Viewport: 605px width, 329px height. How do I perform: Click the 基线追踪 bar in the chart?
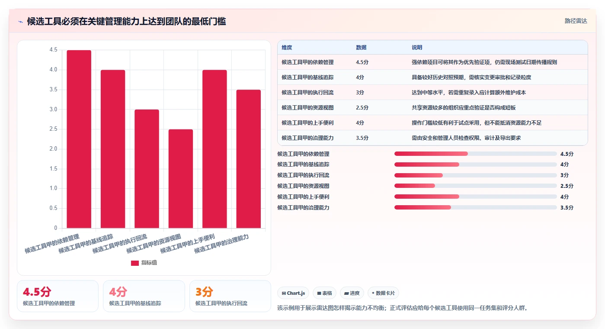click(113, 149)
